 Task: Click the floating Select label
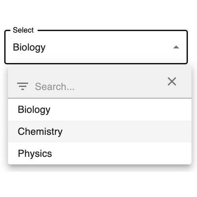(x=23, y=30)
